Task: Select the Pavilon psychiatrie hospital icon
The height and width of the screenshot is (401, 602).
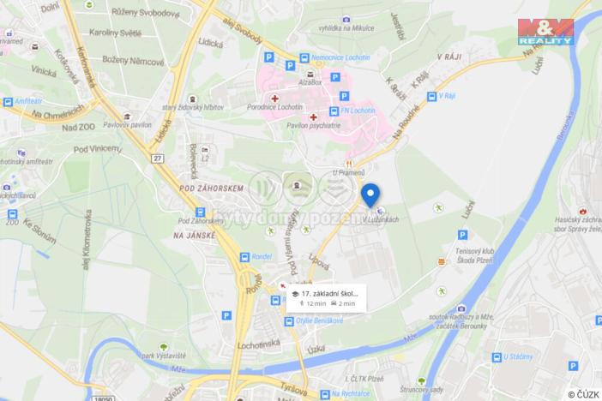Action: pos(313,117)
